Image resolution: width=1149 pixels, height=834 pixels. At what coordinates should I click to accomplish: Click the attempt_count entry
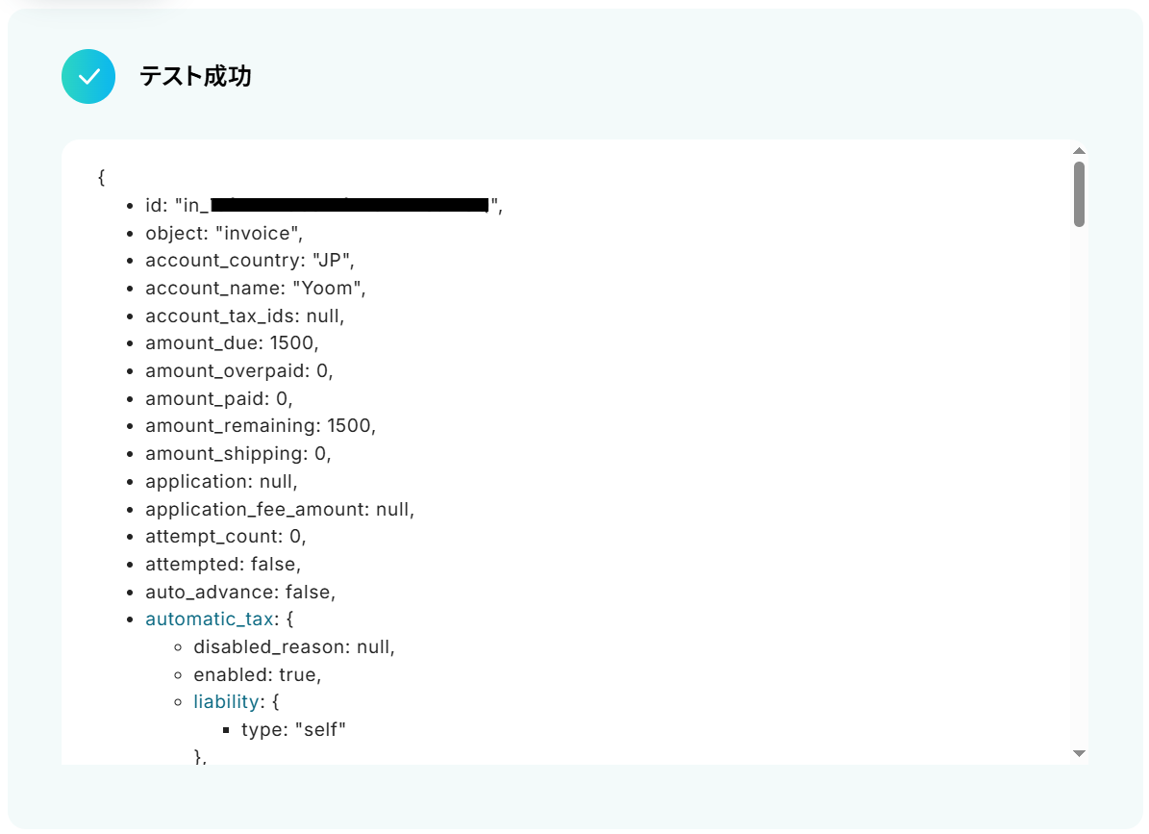coord(226,537)
